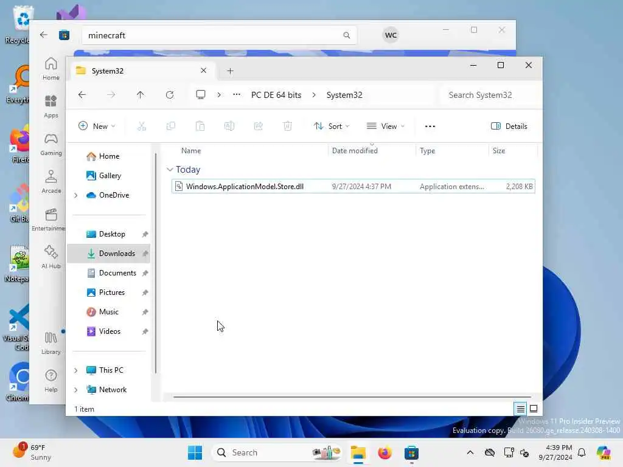Screen dimensions: 623x467
Task: Open AI Hub in Microsoft Store sidebar
Action: click(x=51, y=257)
